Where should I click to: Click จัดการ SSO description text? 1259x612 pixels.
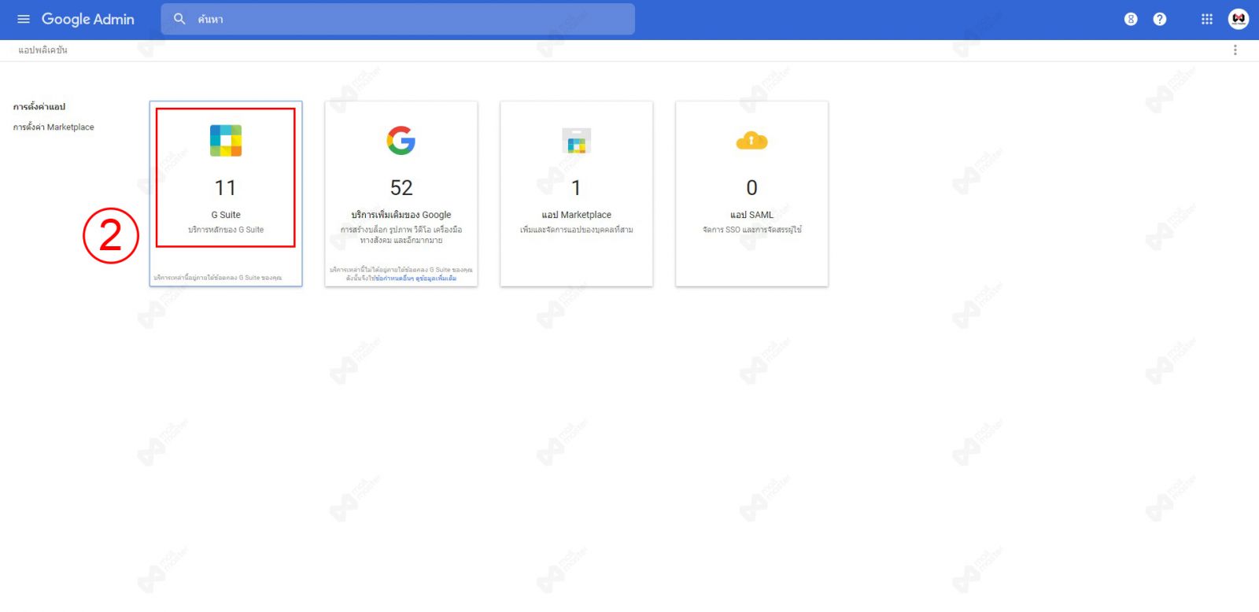pyautogui.click(x=751, y=230)
